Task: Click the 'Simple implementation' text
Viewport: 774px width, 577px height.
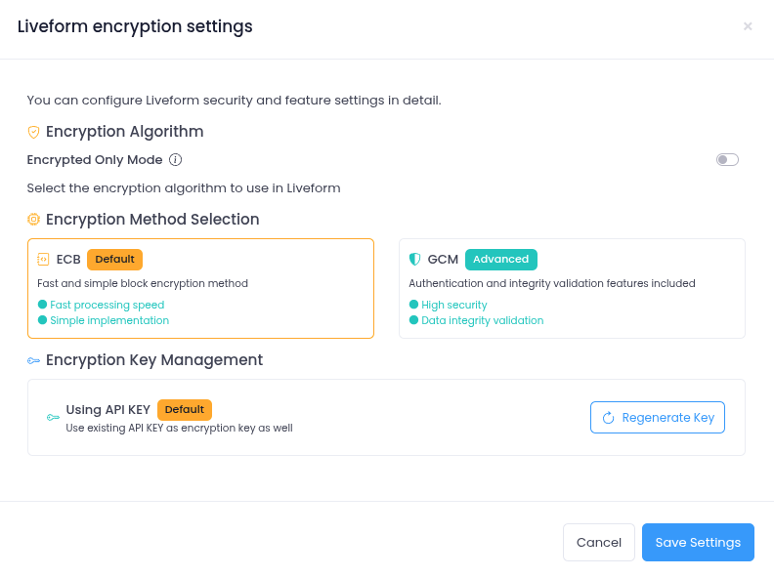Action: pyautogui.click(x=109, y=320)
